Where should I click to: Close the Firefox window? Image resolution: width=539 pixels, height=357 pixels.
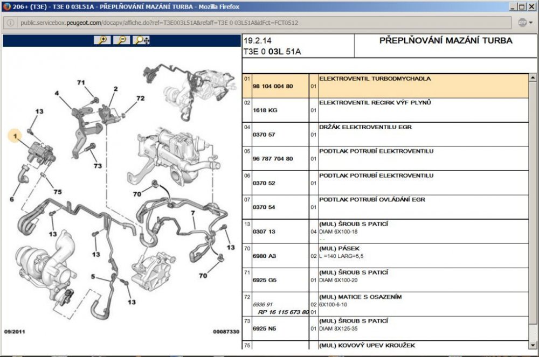tap(531, 6)
